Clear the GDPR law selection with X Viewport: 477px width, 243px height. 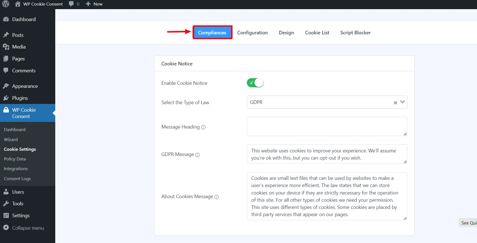395,103
